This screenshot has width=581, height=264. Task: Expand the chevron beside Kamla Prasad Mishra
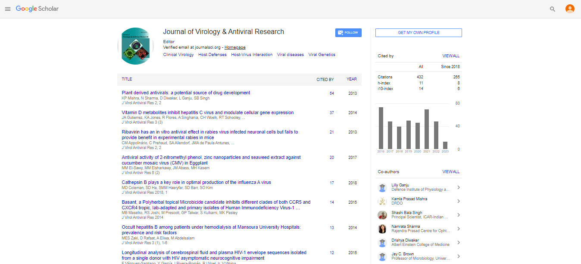pos(459,201)
